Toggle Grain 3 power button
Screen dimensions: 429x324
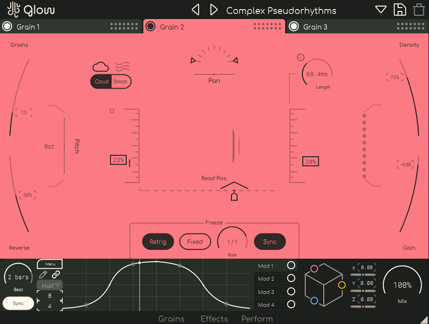[294, 26]
